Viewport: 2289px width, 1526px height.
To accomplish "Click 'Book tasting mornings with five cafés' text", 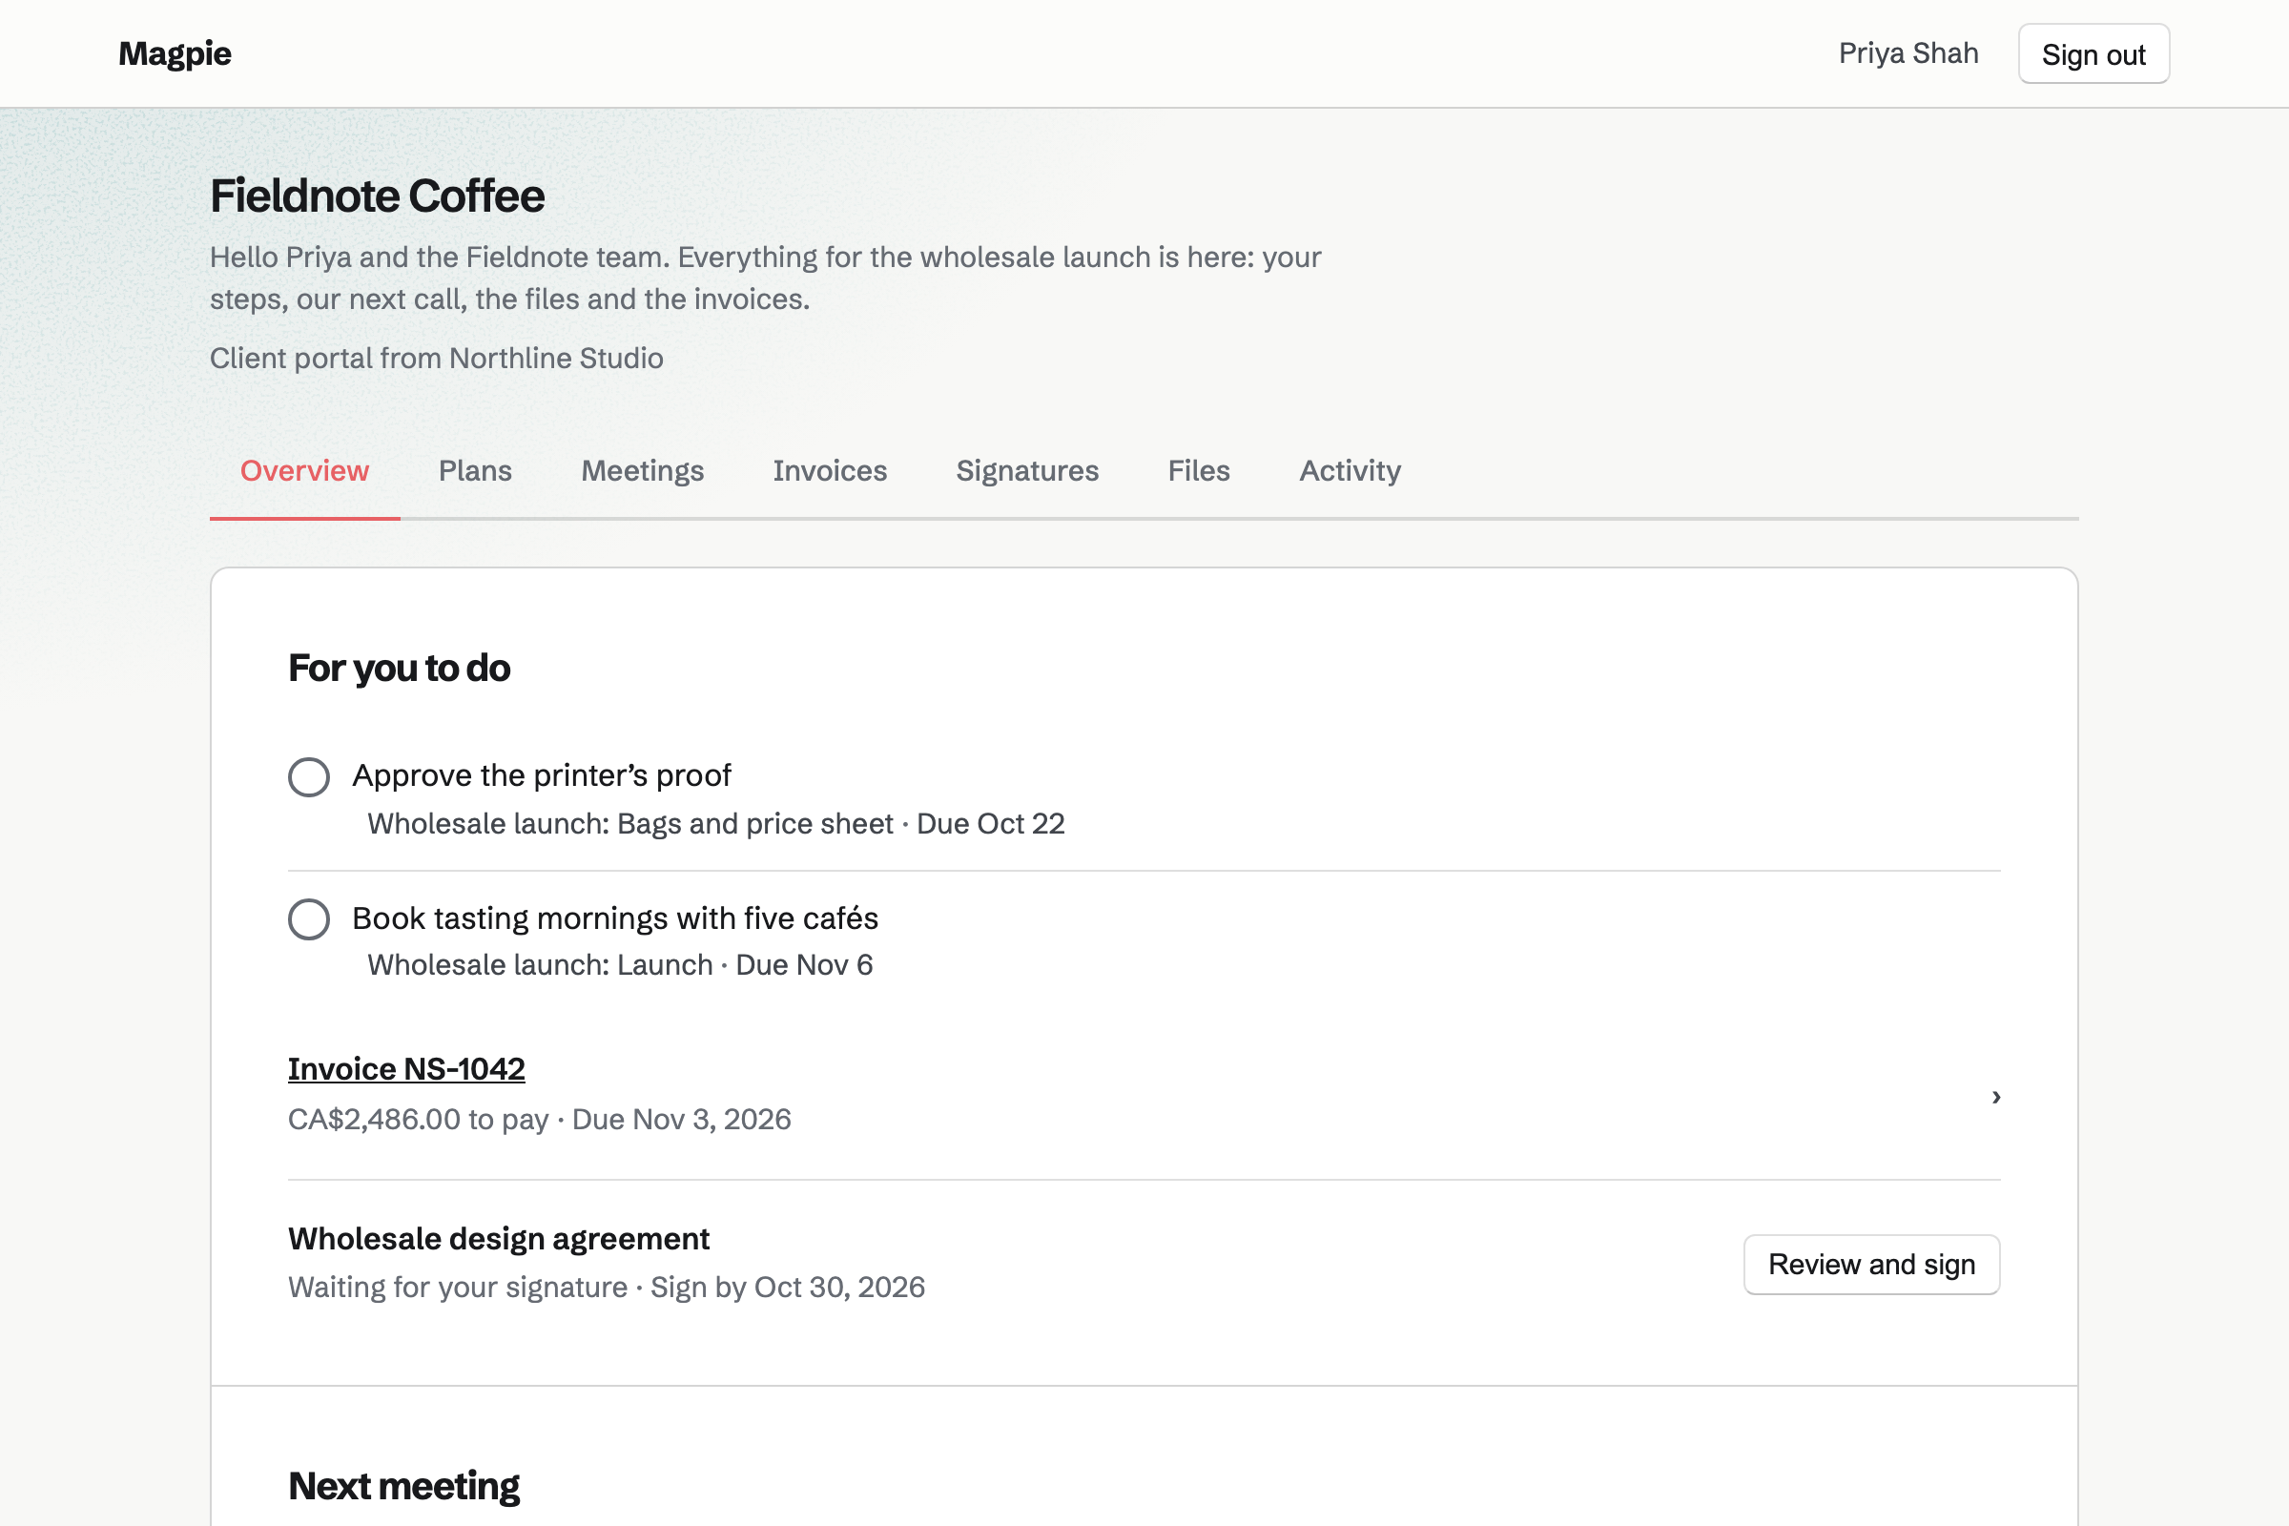I will [615, 918].
